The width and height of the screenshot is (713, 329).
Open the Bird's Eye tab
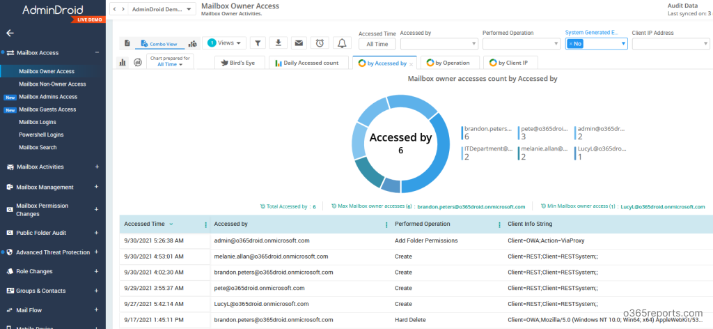click(240, 63)
